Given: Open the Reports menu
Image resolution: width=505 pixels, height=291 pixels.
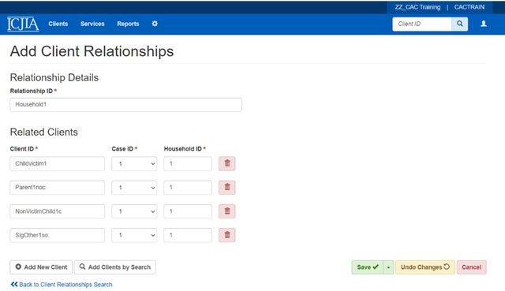Looking at the screenshot, I should point(128,24).
